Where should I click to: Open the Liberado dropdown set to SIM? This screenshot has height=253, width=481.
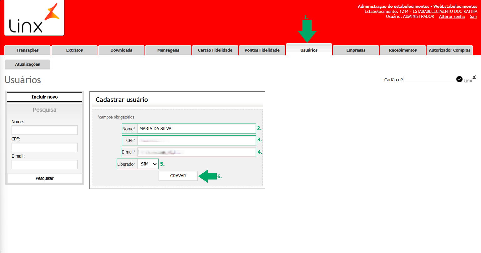click(x=148, y=164)
